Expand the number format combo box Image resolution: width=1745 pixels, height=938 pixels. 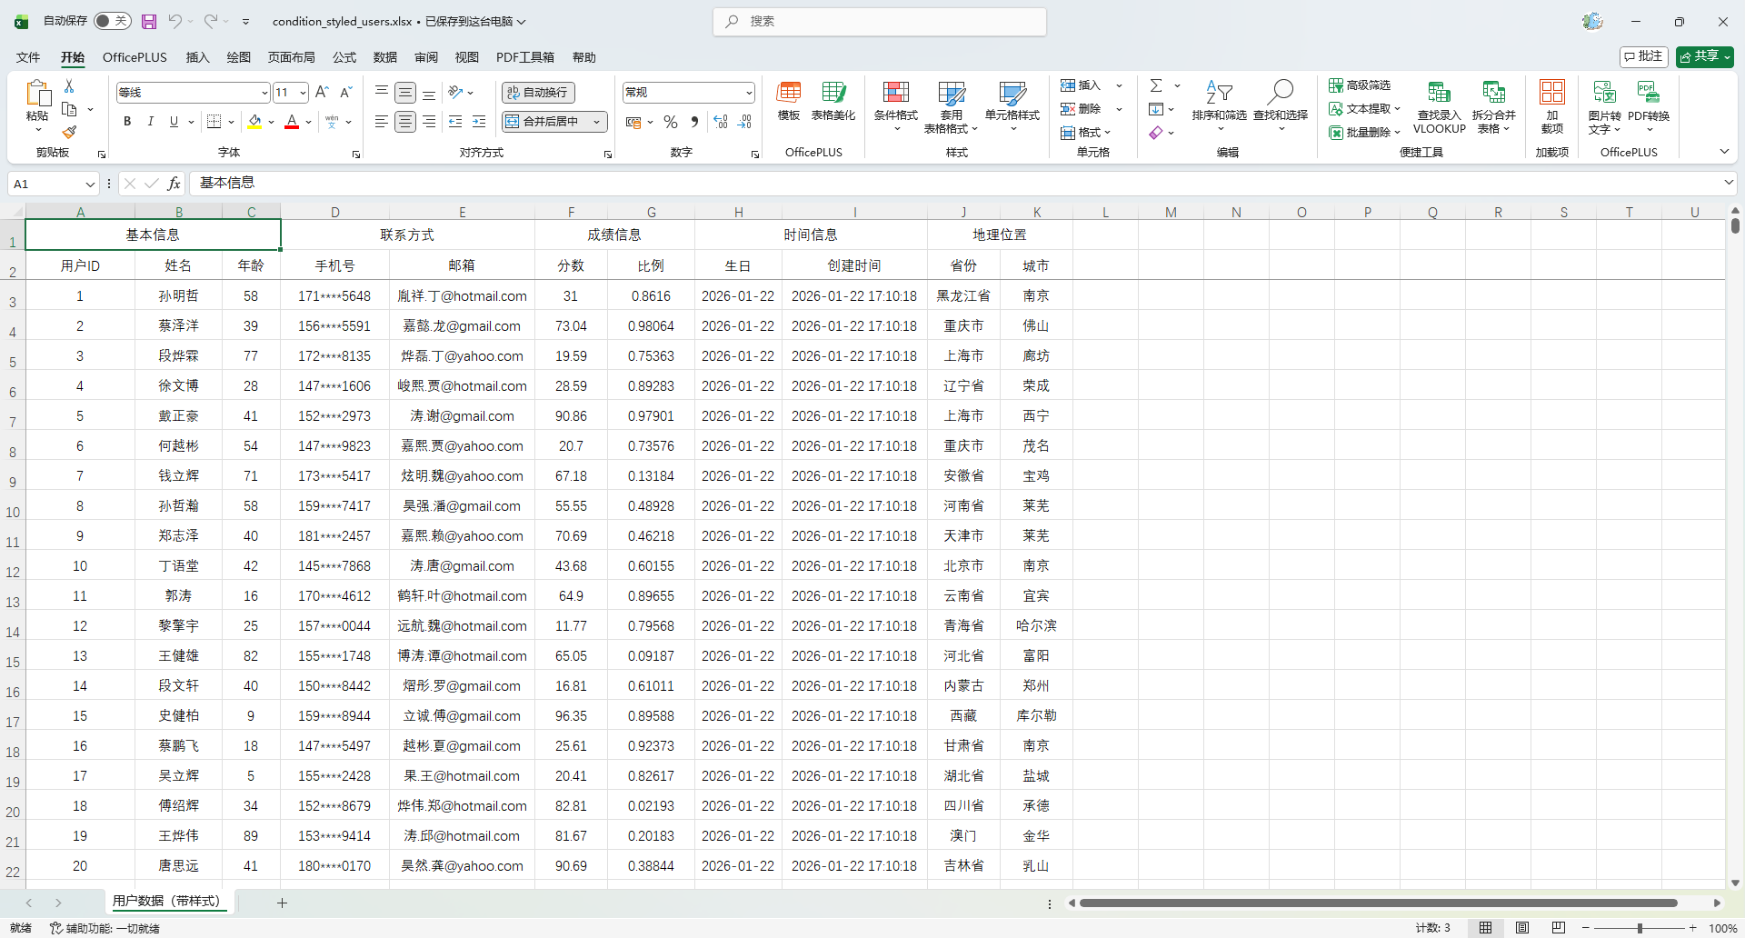tap(749, 93)
